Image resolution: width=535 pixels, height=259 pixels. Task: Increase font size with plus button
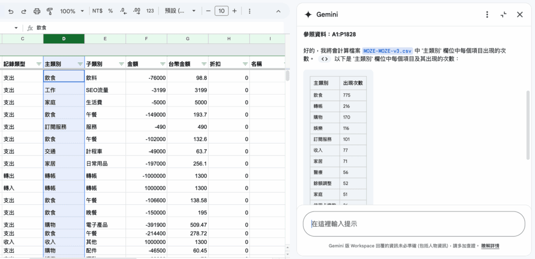(x=235, y=11)
